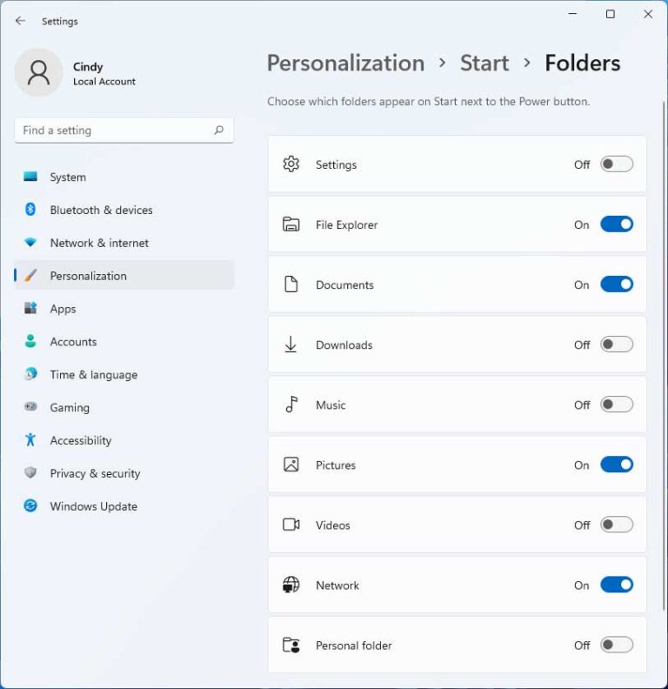This screenshot has width=668, height=689.
Task: Click the Pictures label text
Action: click(336, 465)
